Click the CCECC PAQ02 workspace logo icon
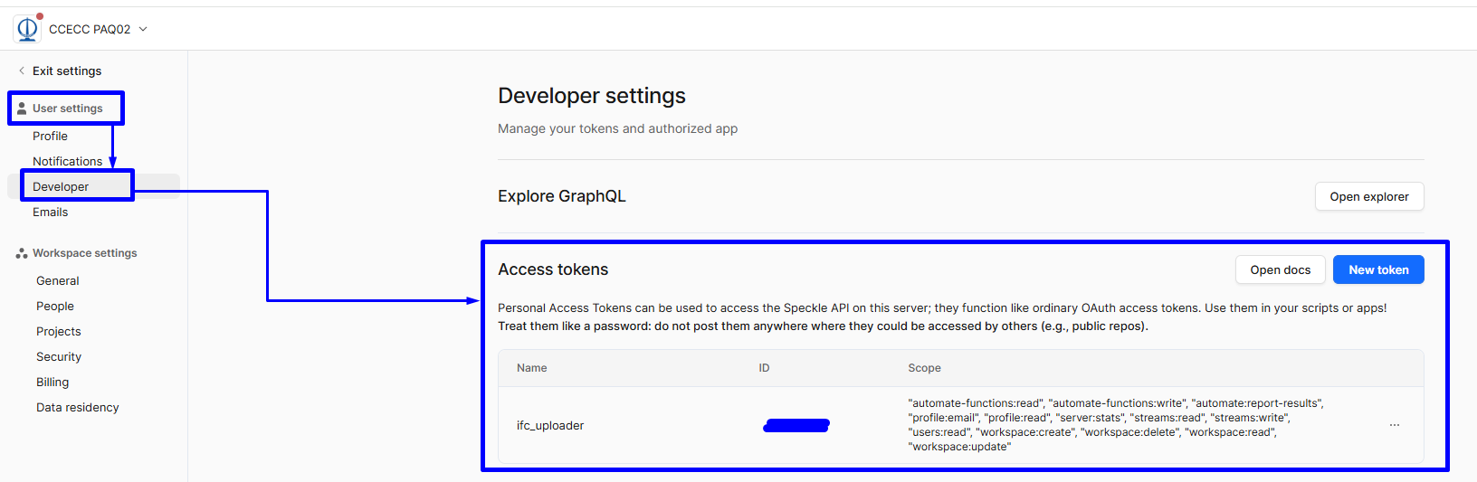The image size is (1477, 482). coord(27,29)
